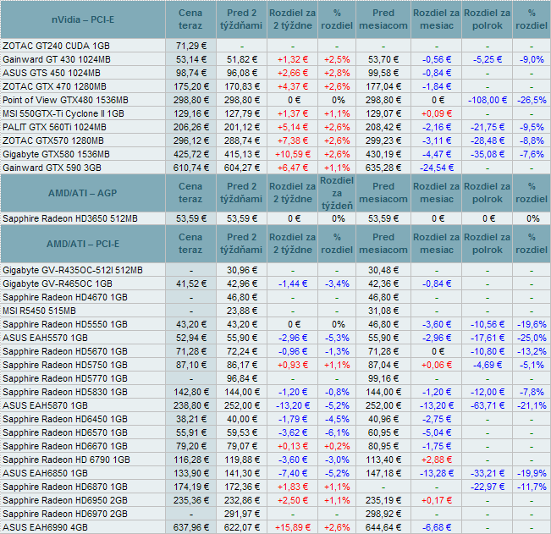Click the -6,1% value for Radeon HD6570
Viewport: 551px width, 534px height.
pyautogui.click(x=337, y=432)
